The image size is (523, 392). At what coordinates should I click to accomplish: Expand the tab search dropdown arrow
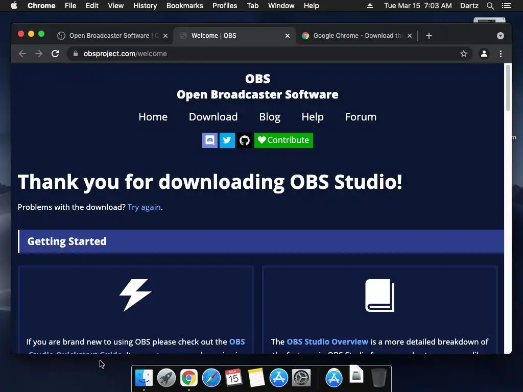point(501,36)
